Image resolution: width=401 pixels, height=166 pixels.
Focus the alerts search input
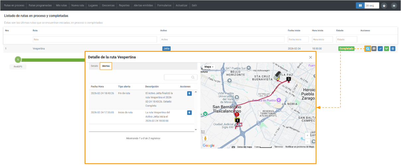pyautogui.click(x=181, y=77)
